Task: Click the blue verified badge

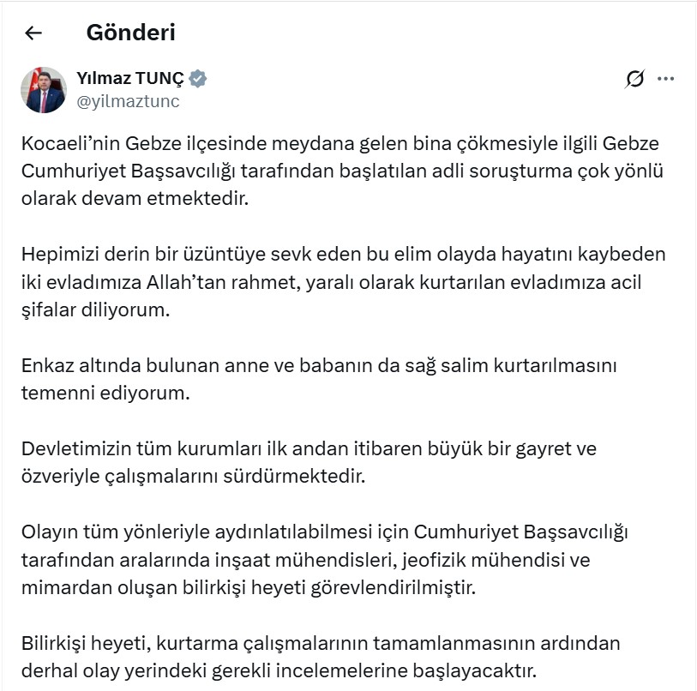Action: 198,80
